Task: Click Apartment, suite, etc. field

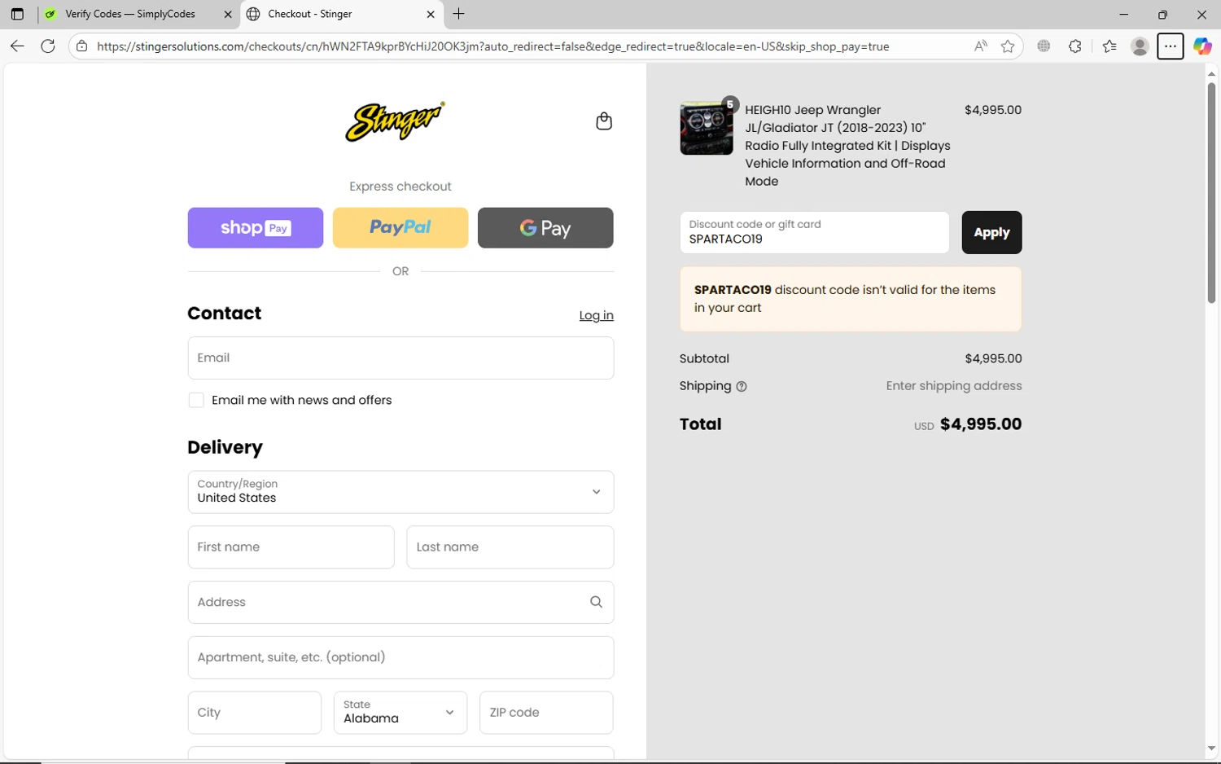Action: tap(400, 657)
